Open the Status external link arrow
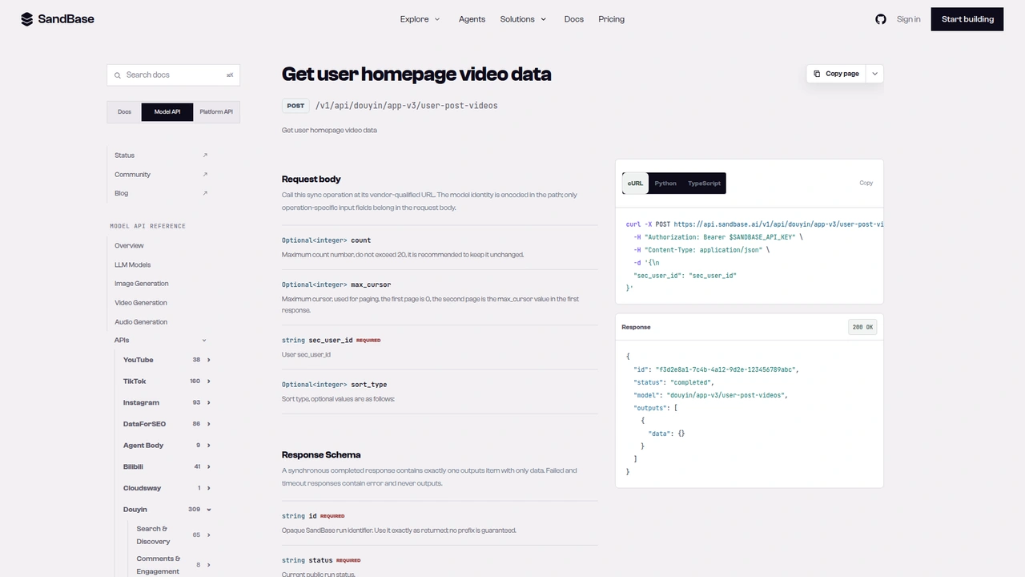This screenshot has height=577, width=1025. pos(205,155)
